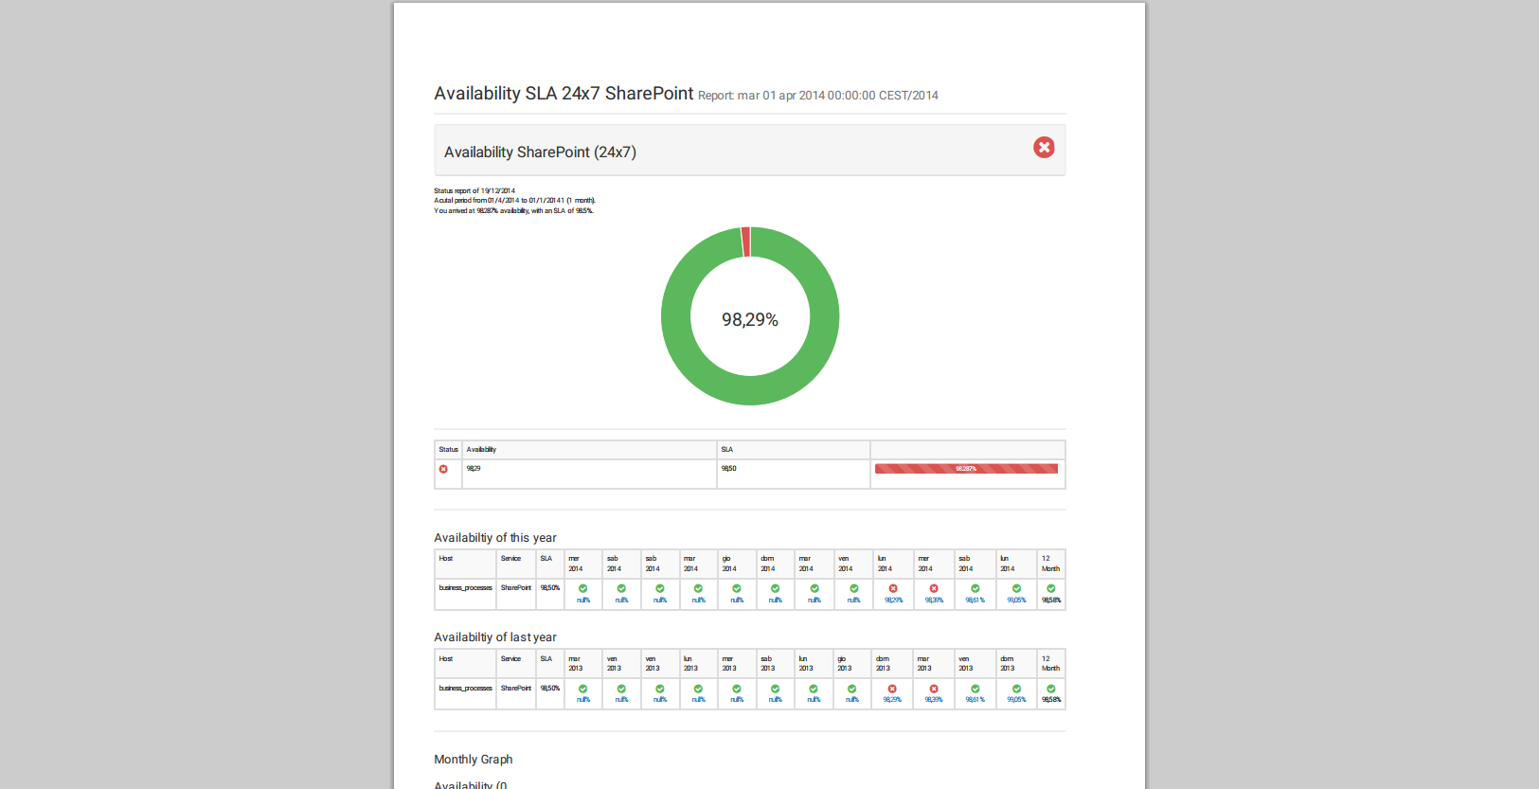Click the 'Status report of 19/12/2014' line
Viewport: 1539px width, 789px height.
pyautogui.click(x=474, y=191)
